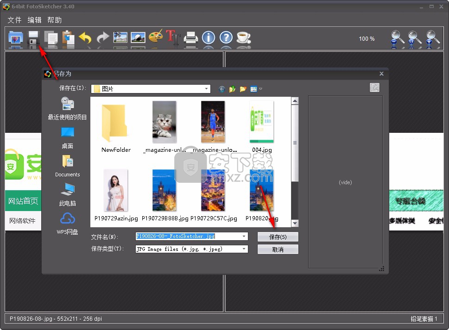Select P190729B88B.jpg file
The image size is (449, 330).
point(164,196)
